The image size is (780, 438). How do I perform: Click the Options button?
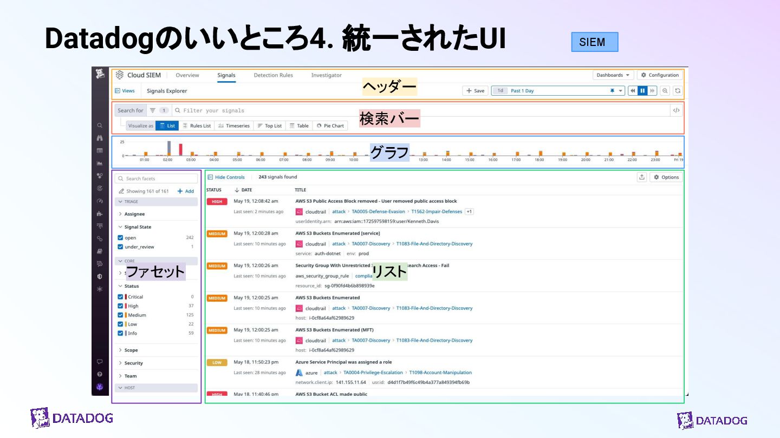coord(666,177)
